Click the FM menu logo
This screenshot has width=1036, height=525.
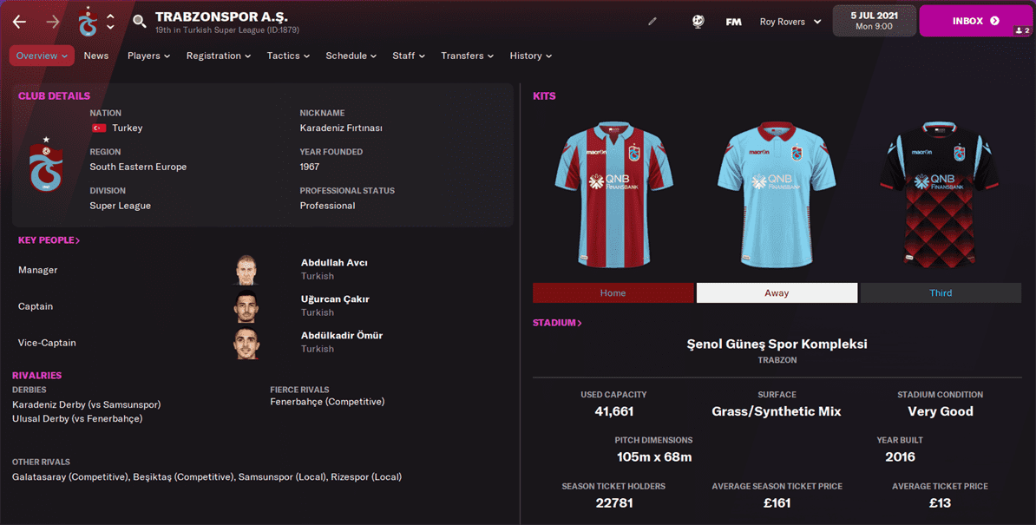pyautogui.click(x=733, y=22)
